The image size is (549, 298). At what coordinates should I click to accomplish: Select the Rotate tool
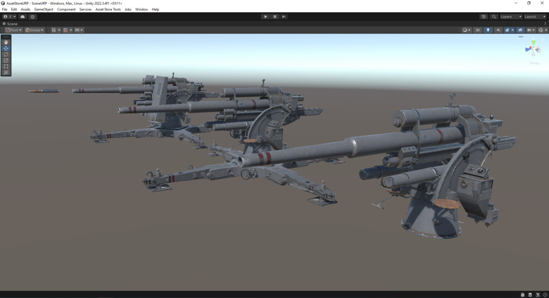(6, 54)
